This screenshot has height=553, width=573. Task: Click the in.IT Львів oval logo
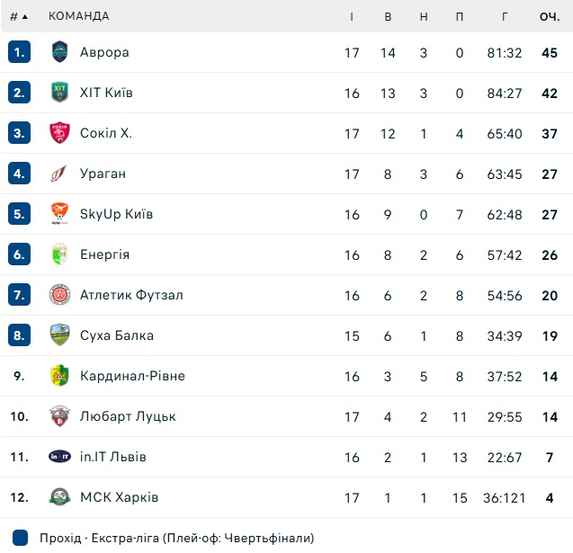pyautogui.click(x=59, y=456)
